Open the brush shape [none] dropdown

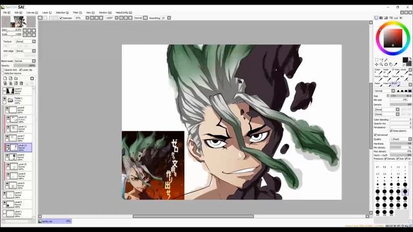(x=398, y=110)
